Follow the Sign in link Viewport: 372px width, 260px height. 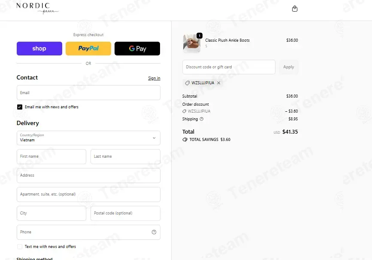[154, 78]
